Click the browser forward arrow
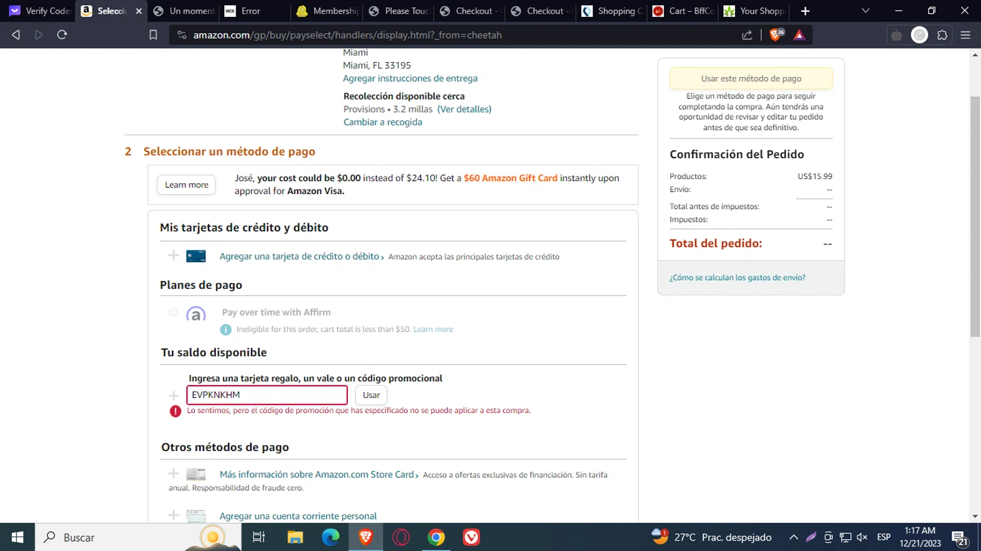This screenshot has height=551, width=981. 39,35
